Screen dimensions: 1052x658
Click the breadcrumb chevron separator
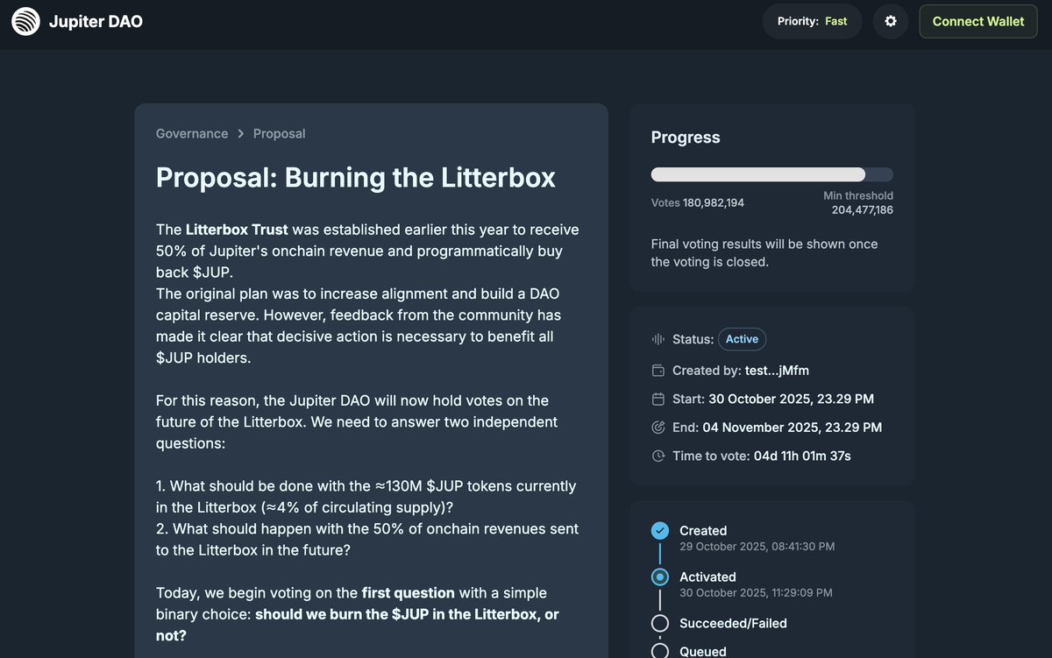point(241,134)
